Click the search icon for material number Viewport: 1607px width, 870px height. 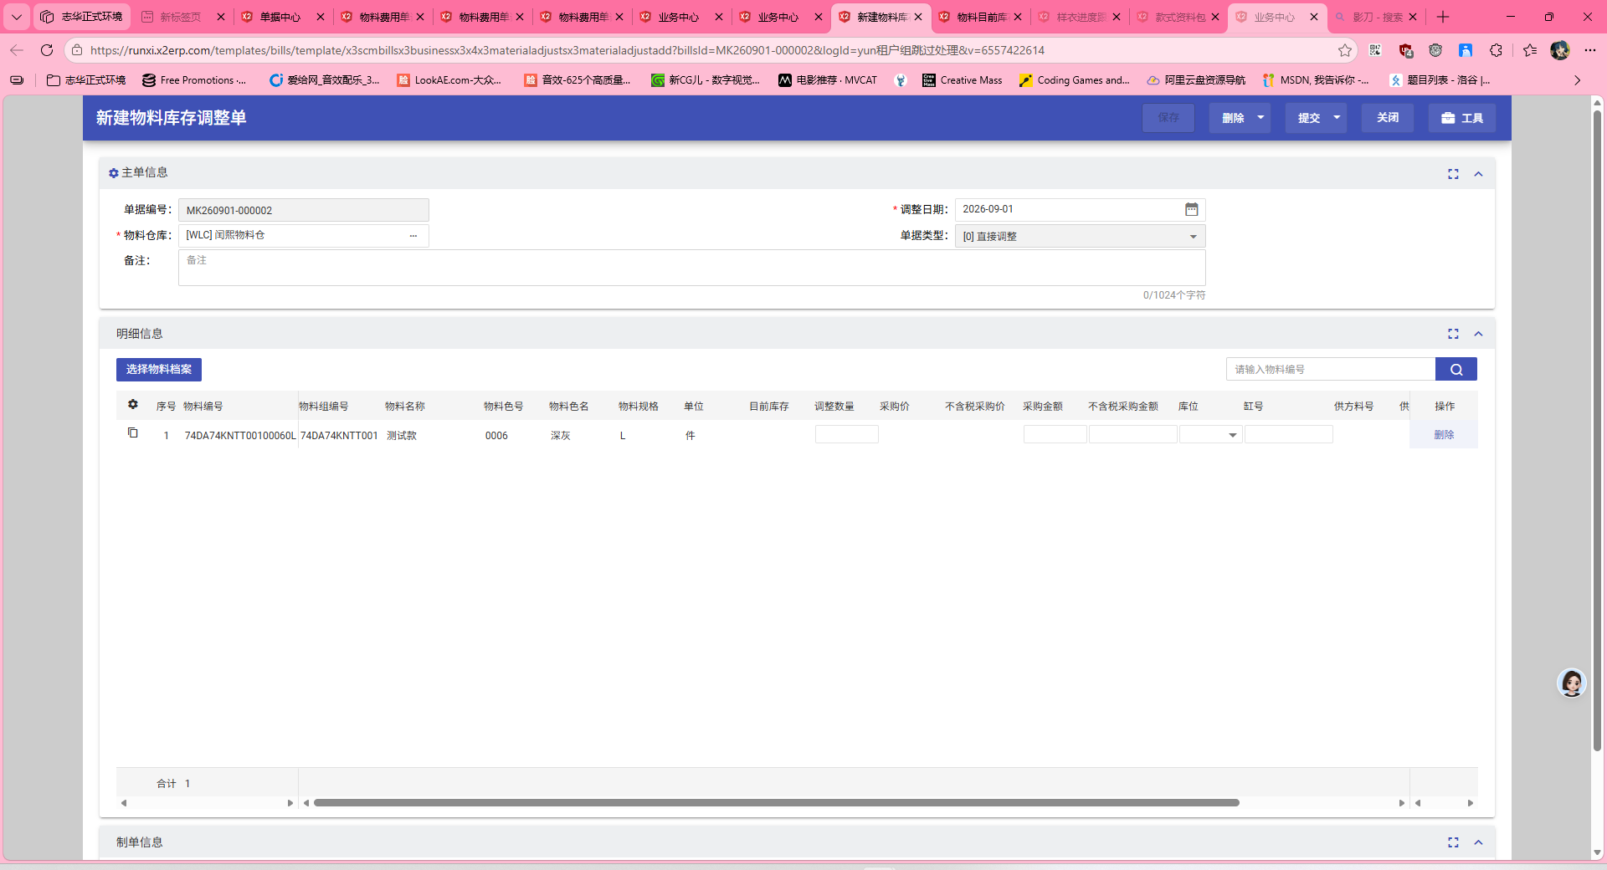pos(1456,370)
